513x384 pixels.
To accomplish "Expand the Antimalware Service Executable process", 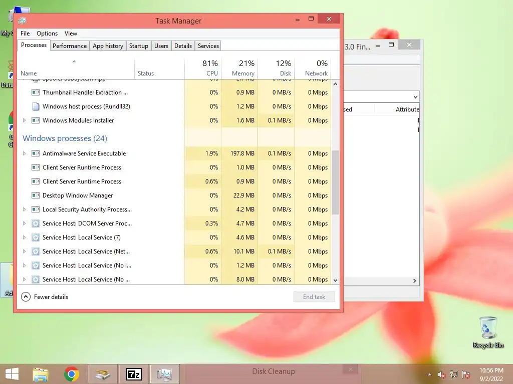I will click(24, 153).
